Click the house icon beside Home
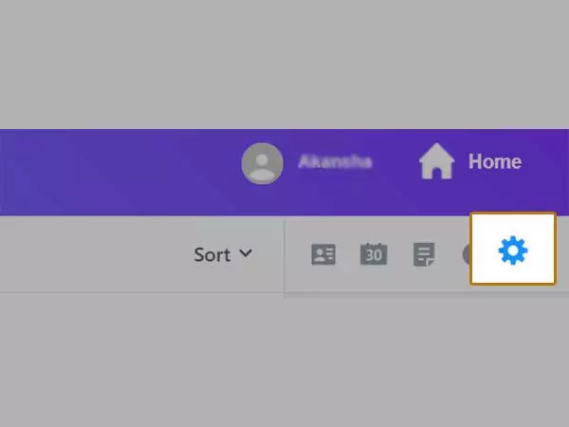This screenshot has width=569, height=427. click(436, 161)
